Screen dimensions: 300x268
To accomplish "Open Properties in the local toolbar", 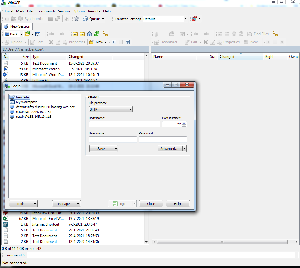I will pyautogui.click(x=74, y=42).
